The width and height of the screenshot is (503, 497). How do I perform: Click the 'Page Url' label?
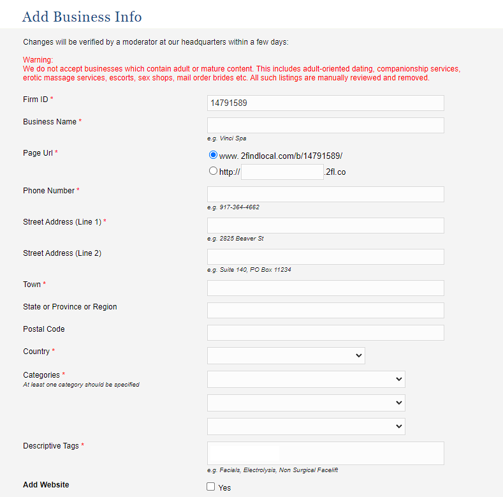[38, 153]
